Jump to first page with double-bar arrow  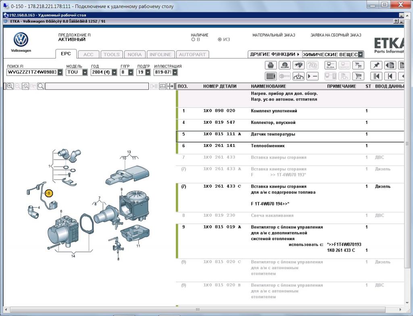click(x=376, y=76)
